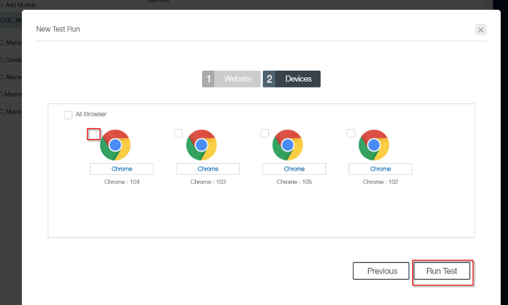This screenshot has width=508, height=305.
Task: Go to step 1 Website
Action: tap(231, 79)
